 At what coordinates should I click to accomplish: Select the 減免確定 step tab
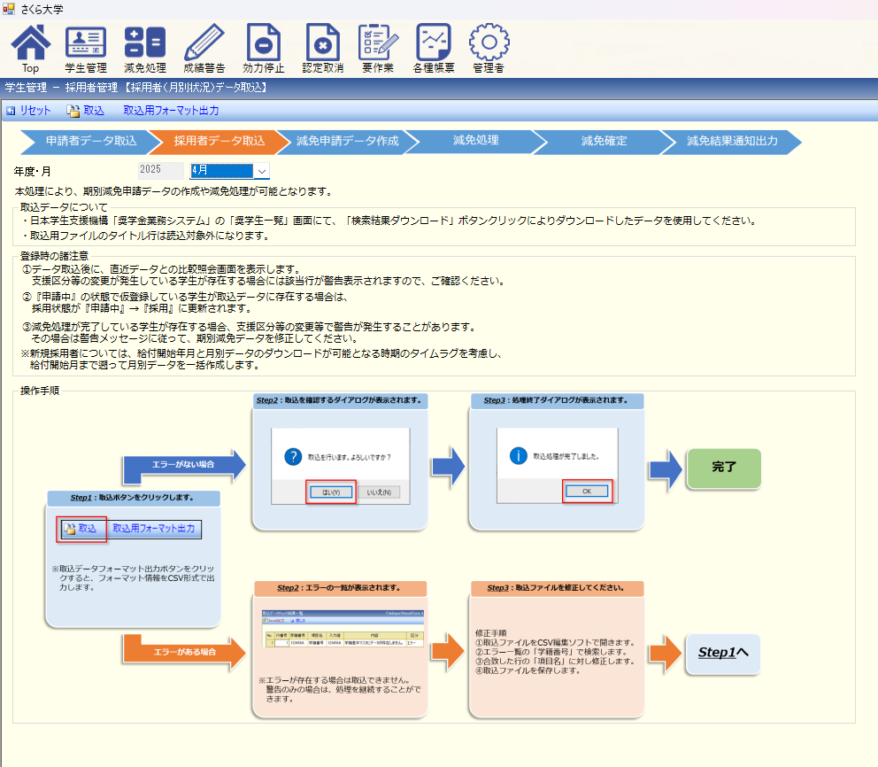click(604, 142)
